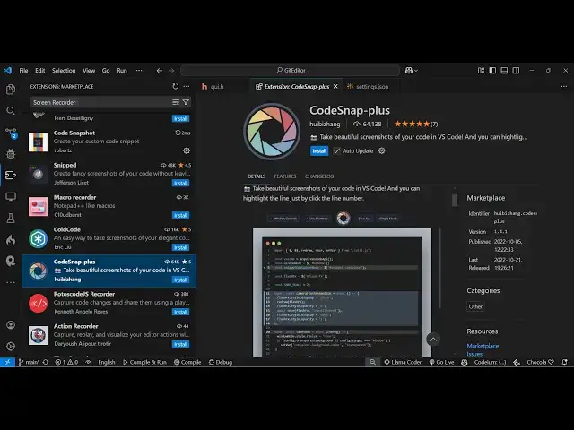Install RotoscodeJS Recorder extension
This screenshot has width=574, height=430.
[x=181, y=312]
